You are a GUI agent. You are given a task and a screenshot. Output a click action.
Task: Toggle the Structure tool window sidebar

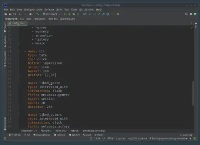[5, 41]
